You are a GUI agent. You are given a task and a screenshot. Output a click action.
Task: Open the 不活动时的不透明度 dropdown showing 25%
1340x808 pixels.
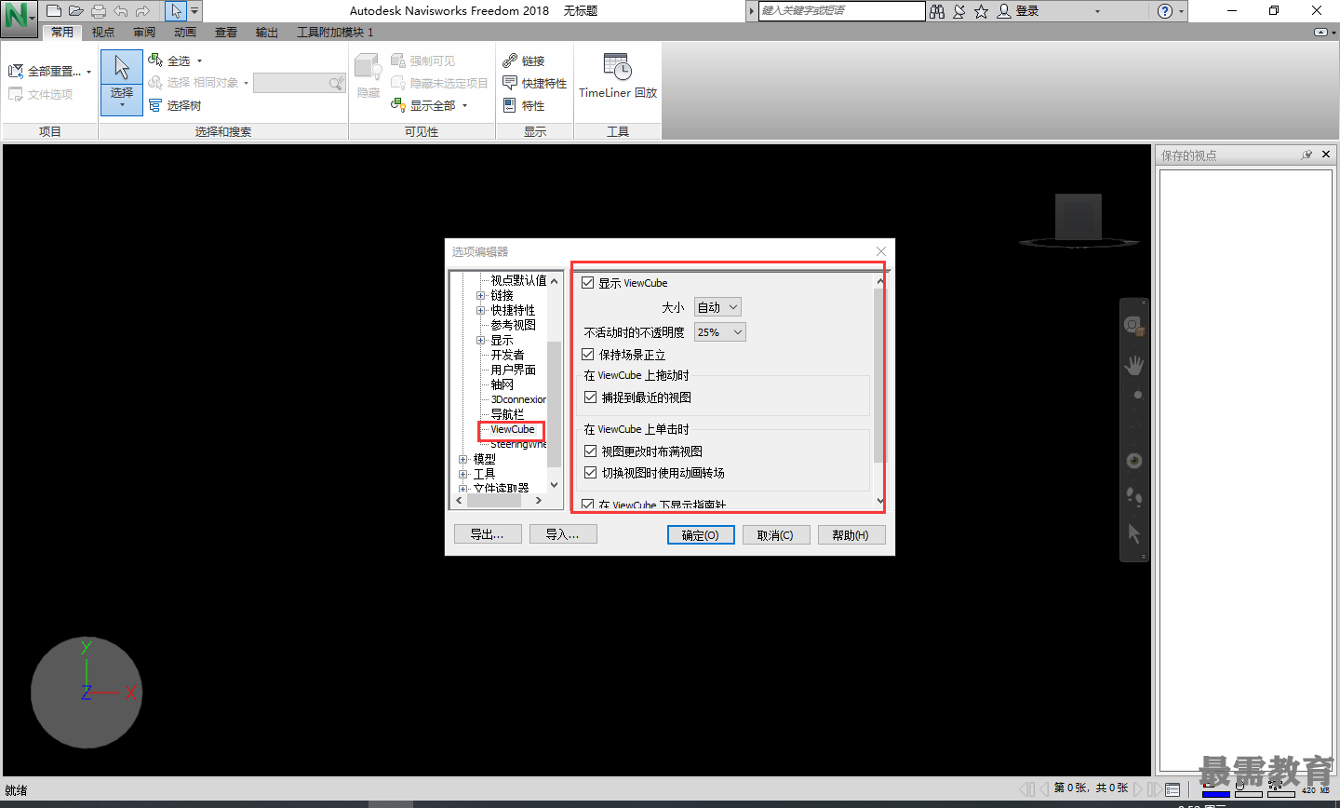pyautogui.click(x=720, y=332)
